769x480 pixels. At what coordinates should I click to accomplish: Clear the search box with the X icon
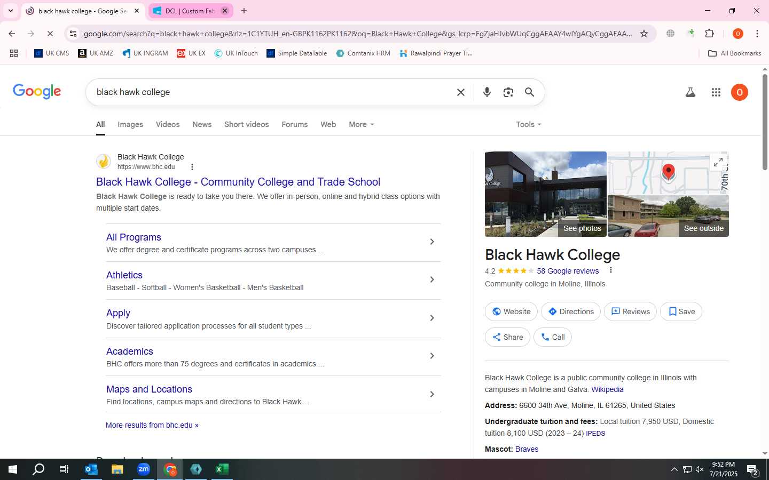point(461,92)
